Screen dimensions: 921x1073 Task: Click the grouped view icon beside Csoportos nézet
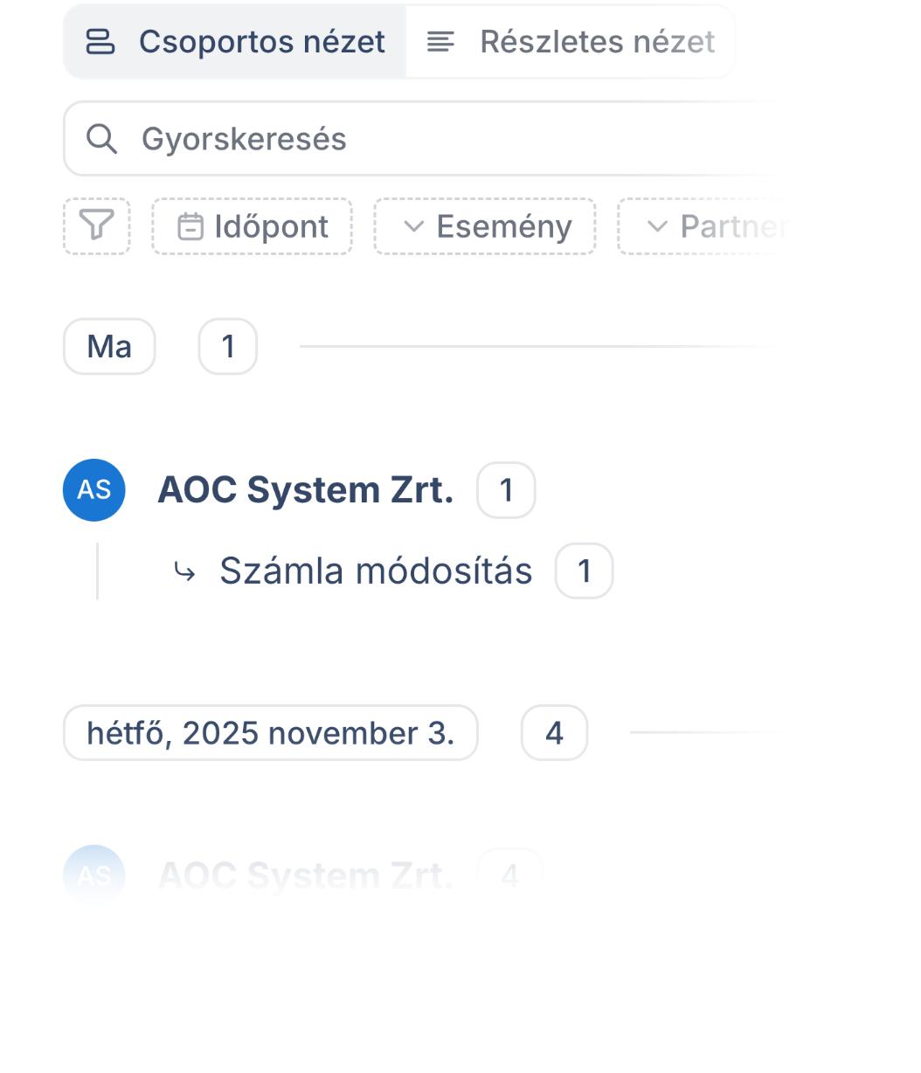[x=100, y=42]
